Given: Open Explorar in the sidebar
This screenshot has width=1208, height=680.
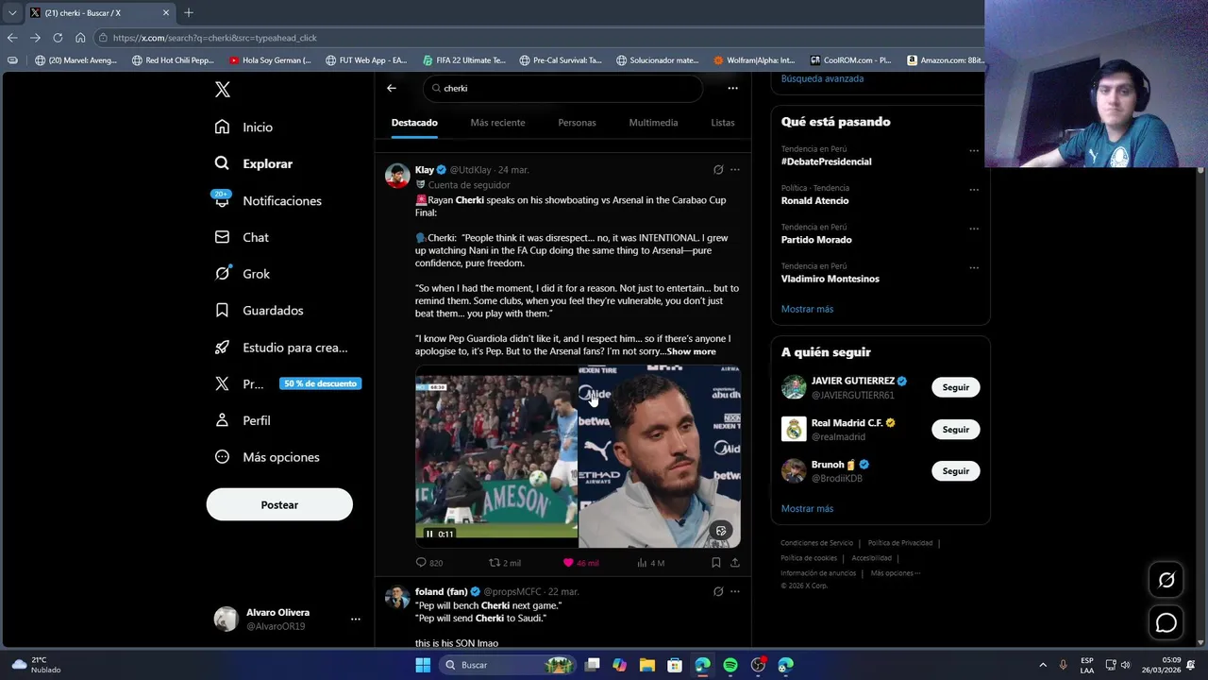Looking at the screenshot, I should [254, 163].
